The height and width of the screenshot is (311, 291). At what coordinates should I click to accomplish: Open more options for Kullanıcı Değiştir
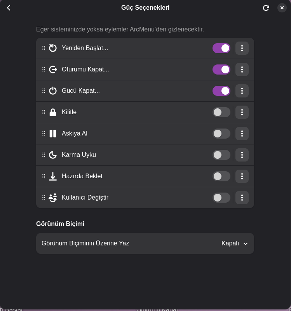point(242,198)
